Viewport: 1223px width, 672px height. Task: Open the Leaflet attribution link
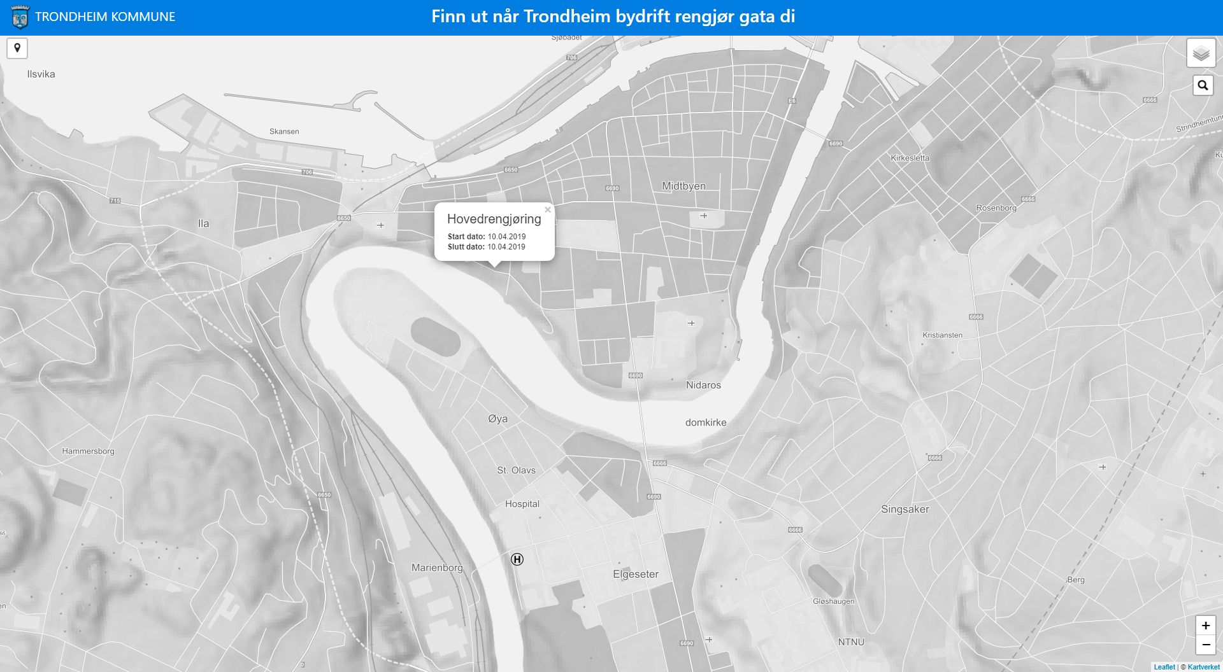pos(1164,667)
